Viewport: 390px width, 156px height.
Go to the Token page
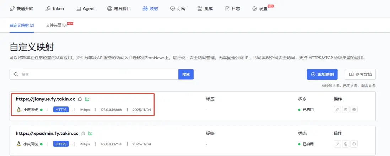pyautogui.click(x=55, y=8)
